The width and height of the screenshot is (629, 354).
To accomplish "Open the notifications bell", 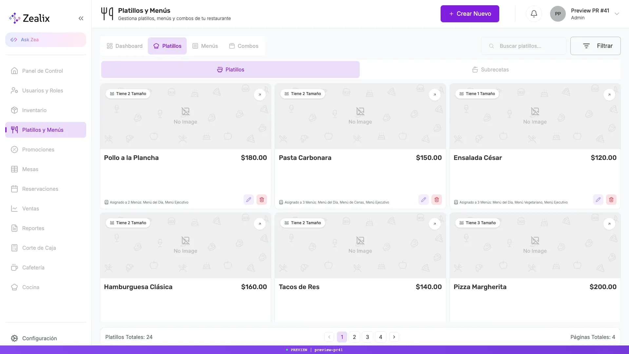I will tap(534, 14).
